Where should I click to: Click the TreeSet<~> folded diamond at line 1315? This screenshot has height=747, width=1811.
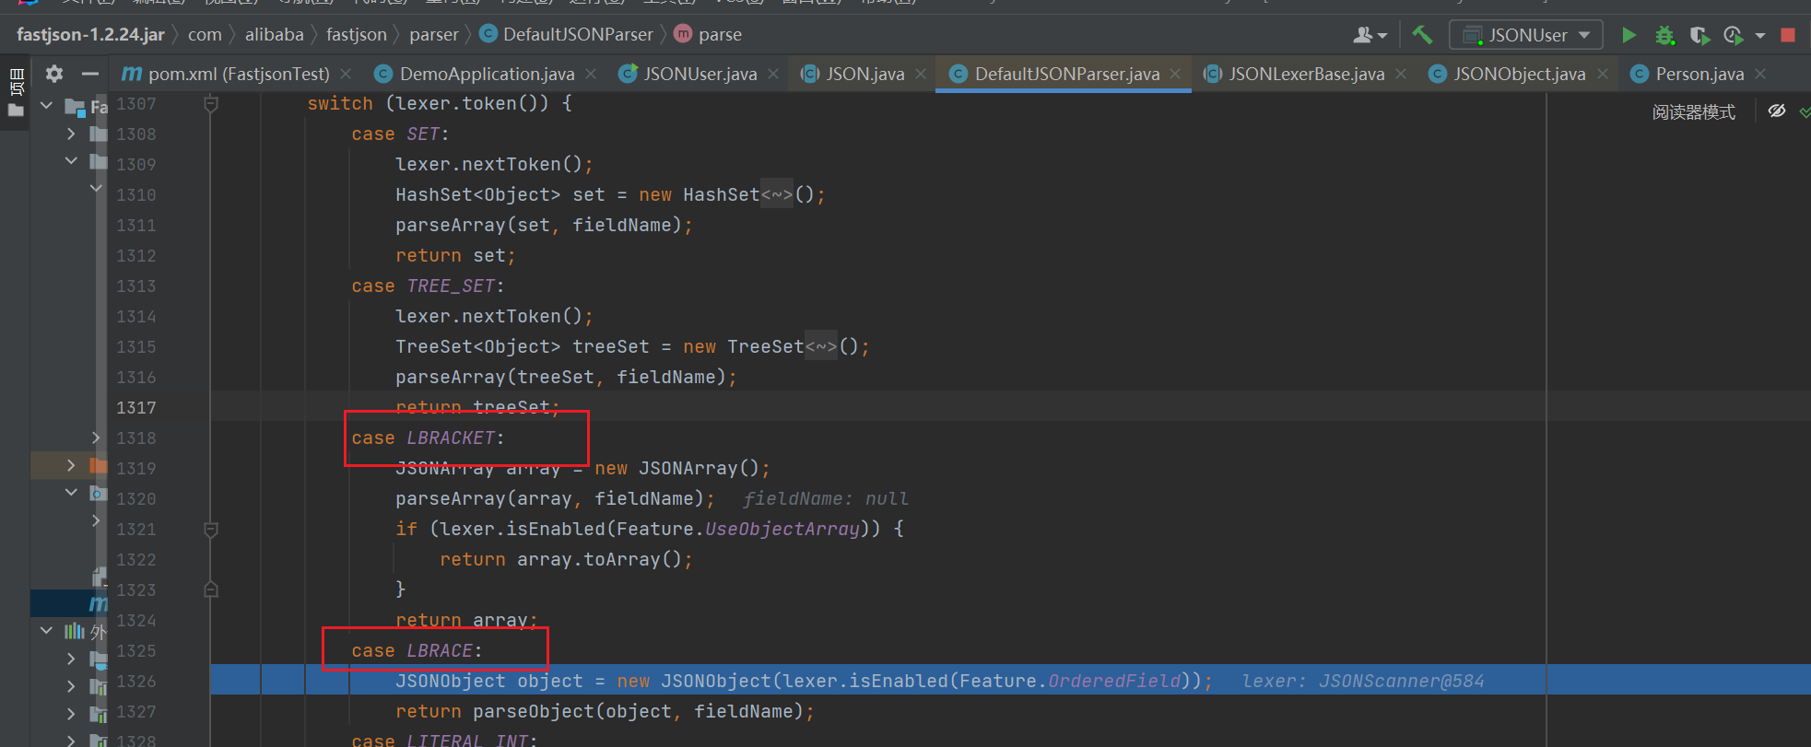point(821,346)
